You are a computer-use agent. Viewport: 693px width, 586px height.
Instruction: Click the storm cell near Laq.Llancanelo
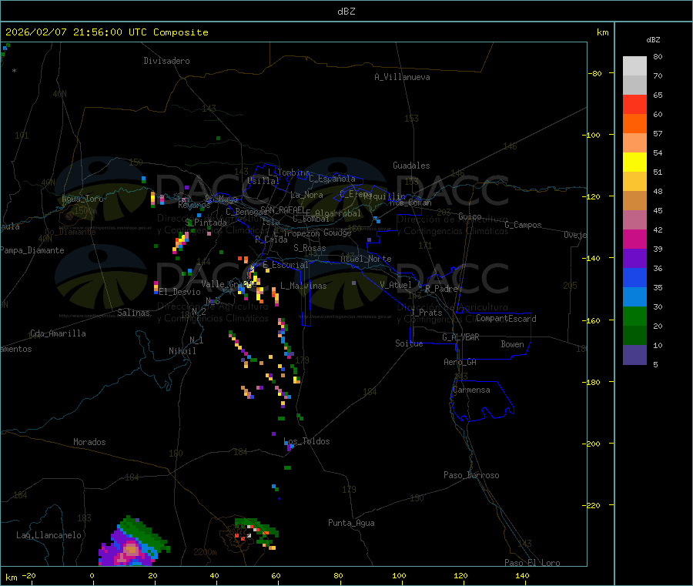[133, 541]
